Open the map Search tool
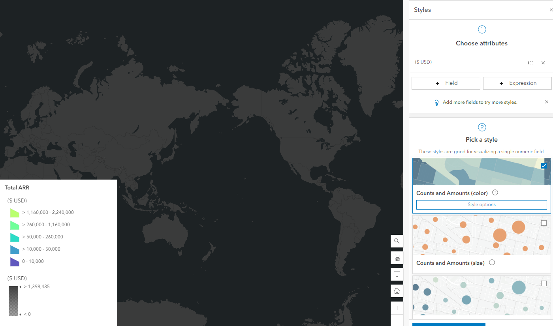 click(x=397, y=241)
